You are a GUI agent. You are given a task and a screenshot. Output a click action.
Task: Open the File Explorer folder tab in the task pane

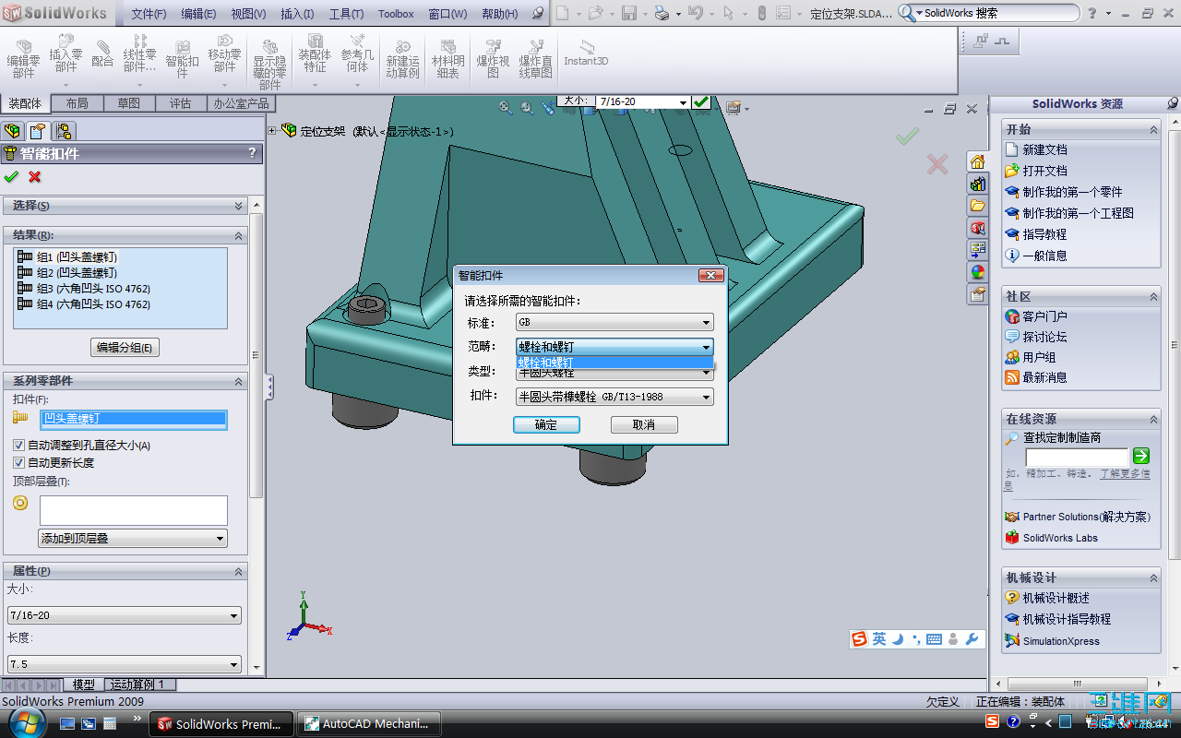[977, 205]
